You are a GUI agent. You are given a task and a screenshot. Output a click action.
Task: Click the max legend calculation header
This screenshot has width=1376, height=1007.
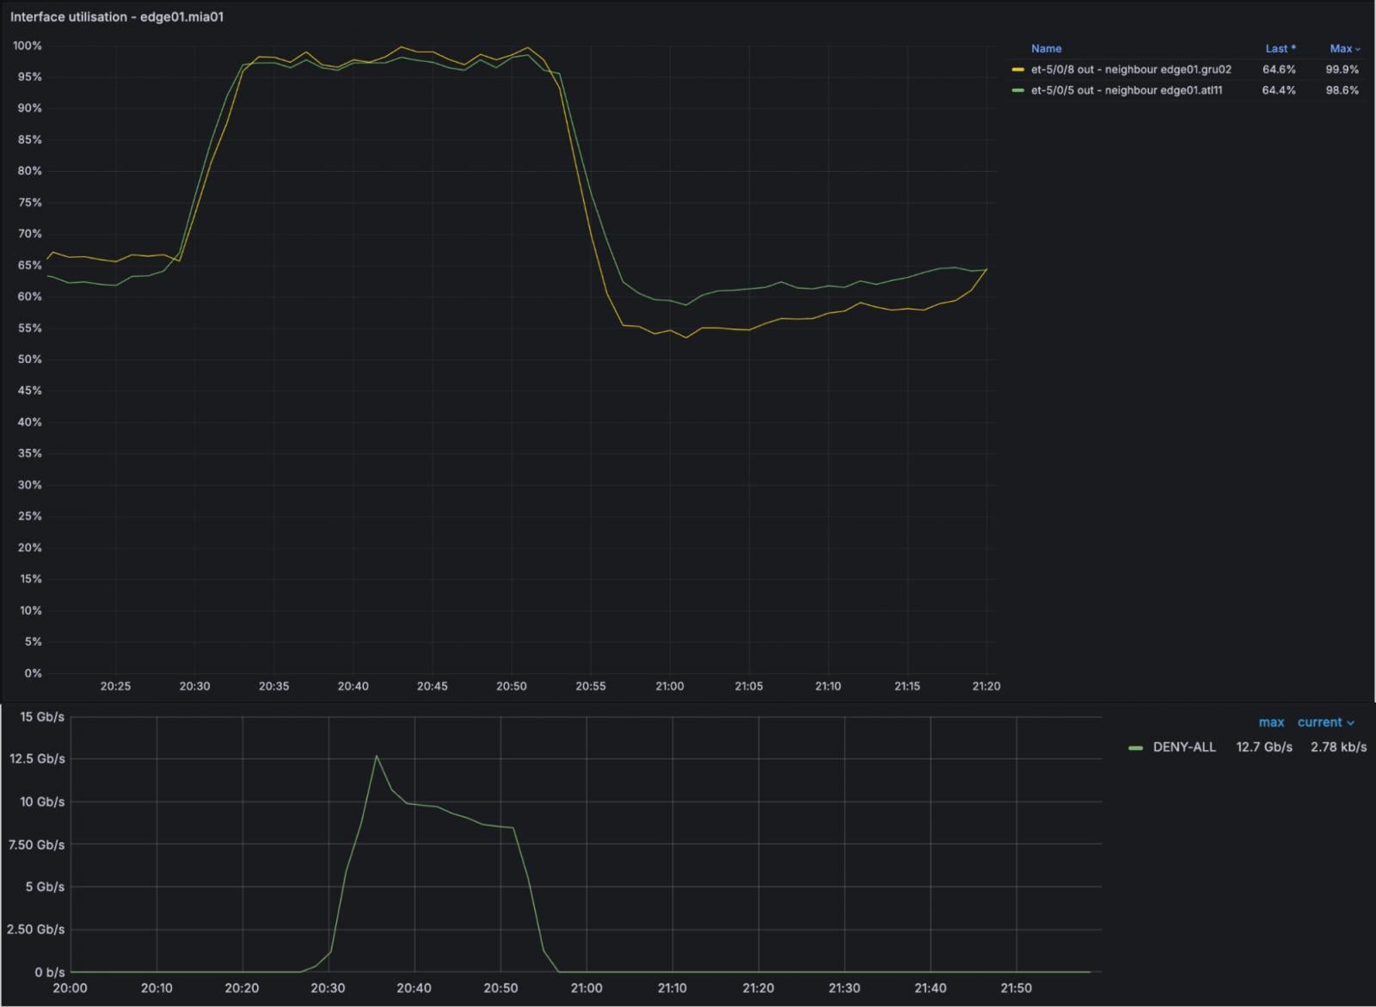1270,722
